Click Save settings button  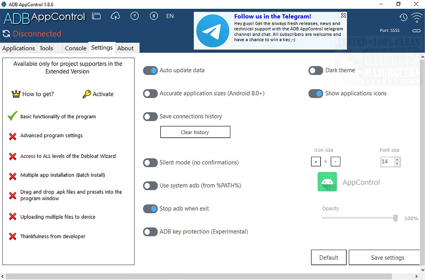tap(384, 257)
